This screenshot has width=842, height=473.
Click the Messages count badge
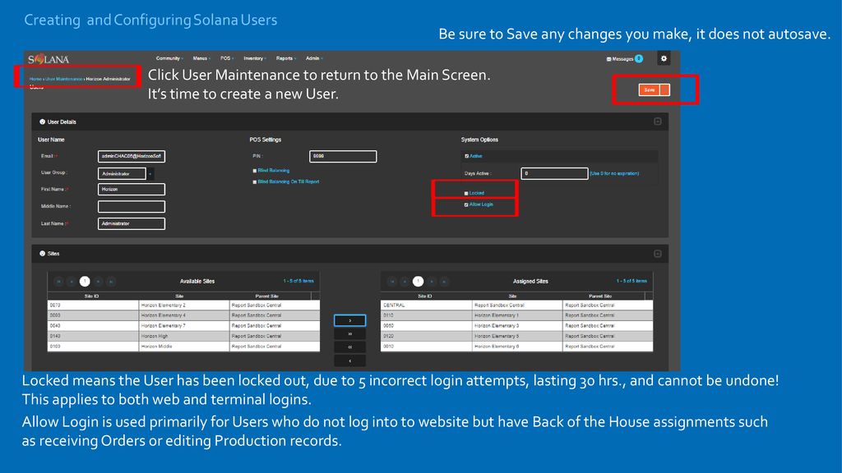638,58
